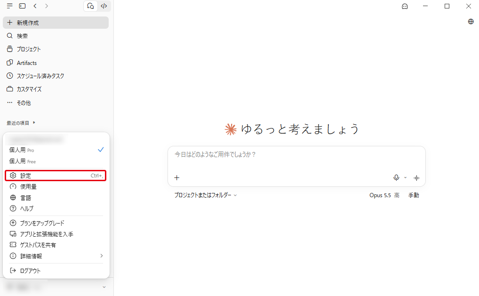
Task: Click the logout arrow icon
Action: click(13, 270)
